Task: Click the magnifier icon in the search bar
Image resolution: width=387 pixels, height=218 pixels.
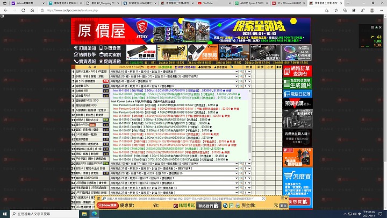Action: [x=104, y=199]
